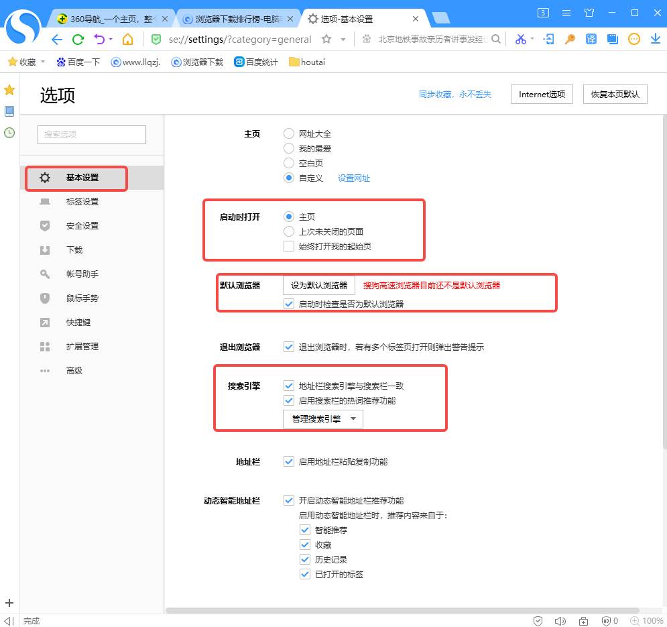Click the horizontal scrollbar at page bottom
Viewport: 667px width, 627px height.
(x=402, y=610)
